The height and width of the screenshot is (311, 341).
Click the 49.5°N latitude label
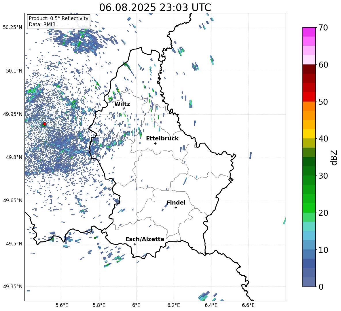pos(14,243)
